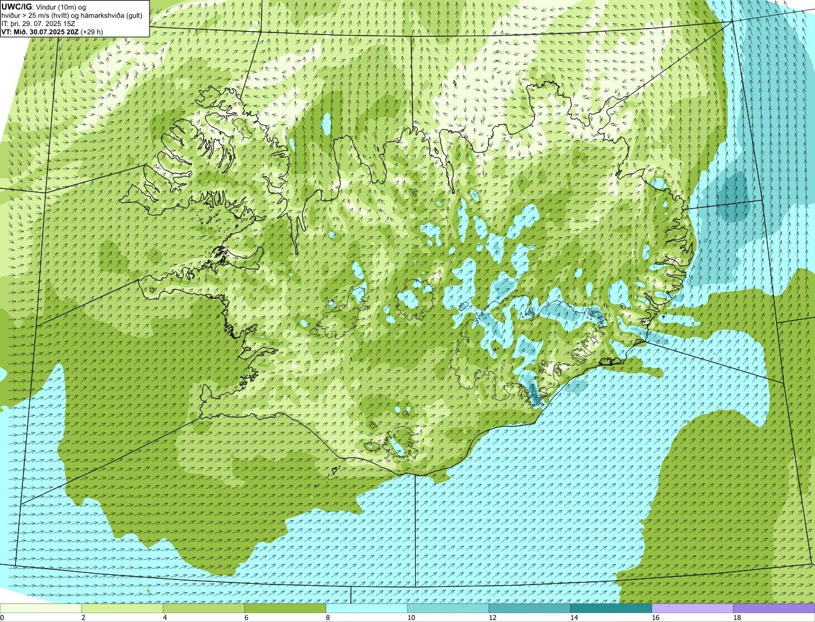Click the legend value "0"
Viewport: 815px width, 622px height.
coord(2,618)
